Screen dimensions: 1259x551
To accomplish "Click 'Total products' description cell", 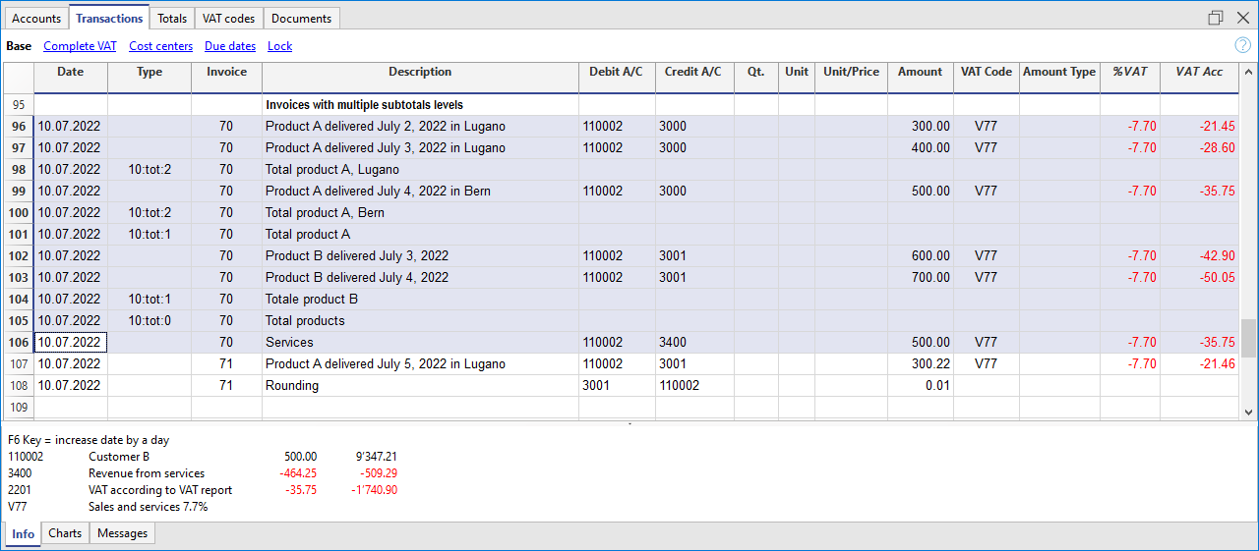I will click(420, 321).
